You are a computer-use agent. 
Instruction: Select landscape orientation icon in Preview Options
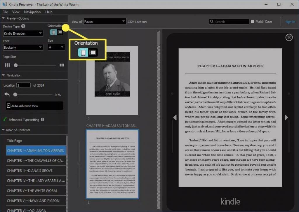pos(60,32)
